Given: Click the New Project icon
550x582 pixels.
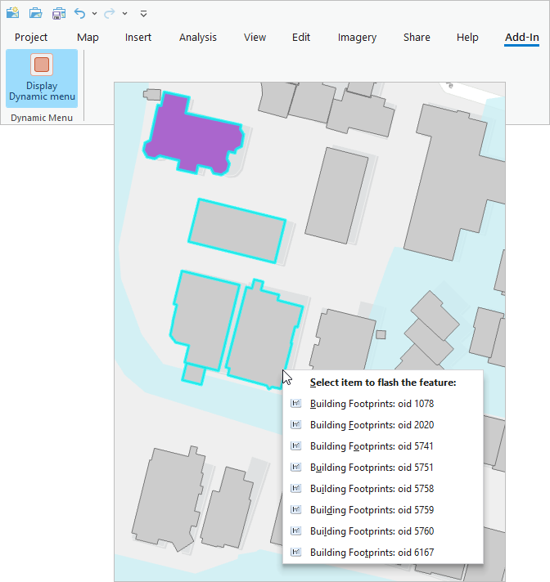Looking at the screenshot, I should (12, 13).
